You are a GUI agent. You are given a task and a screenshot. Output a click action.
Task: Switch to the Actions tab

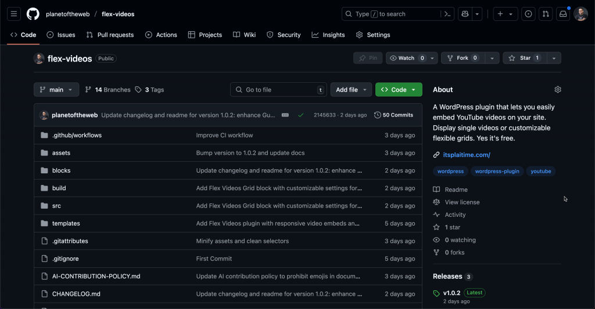[x=161, y=35]
